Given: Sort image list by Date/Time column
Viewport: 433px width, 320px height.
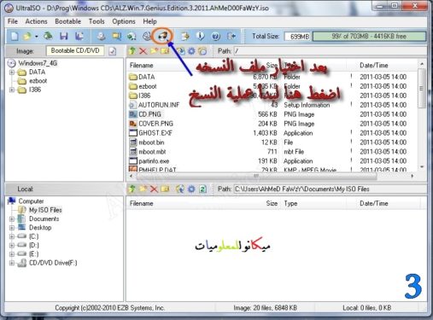Looking at the screenshot, I should pyautogui.click(x=374, y=66).
